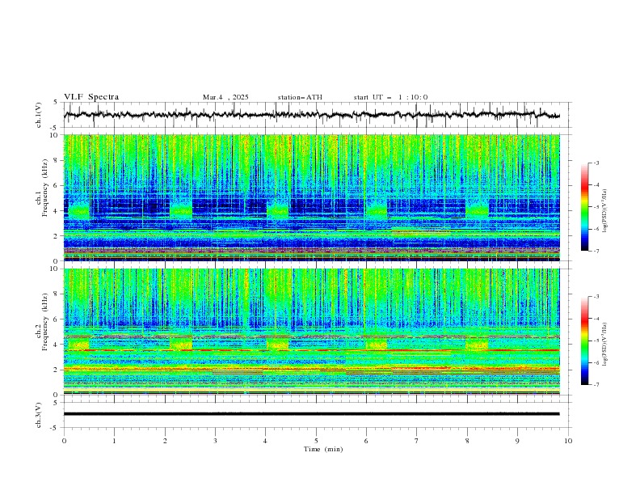Click the "9" minute tick on time axis

517,441
